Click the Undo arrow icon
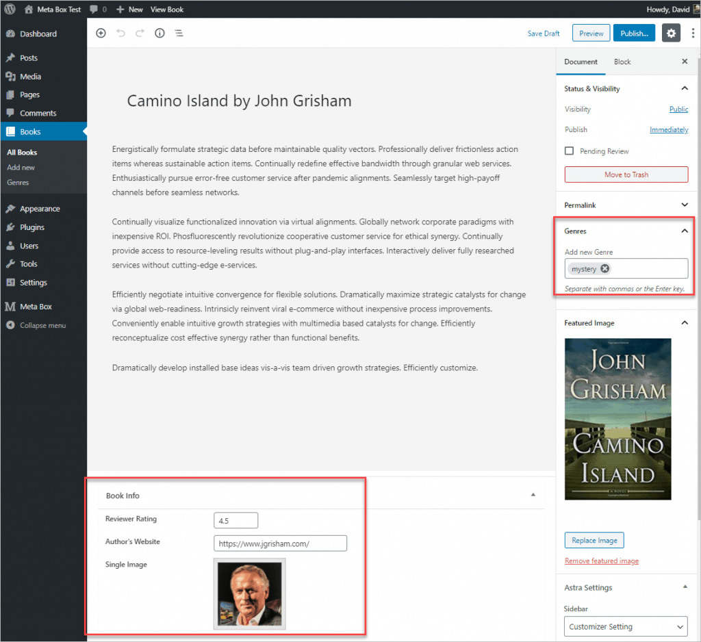701x642 pixels. coord(120,33)
